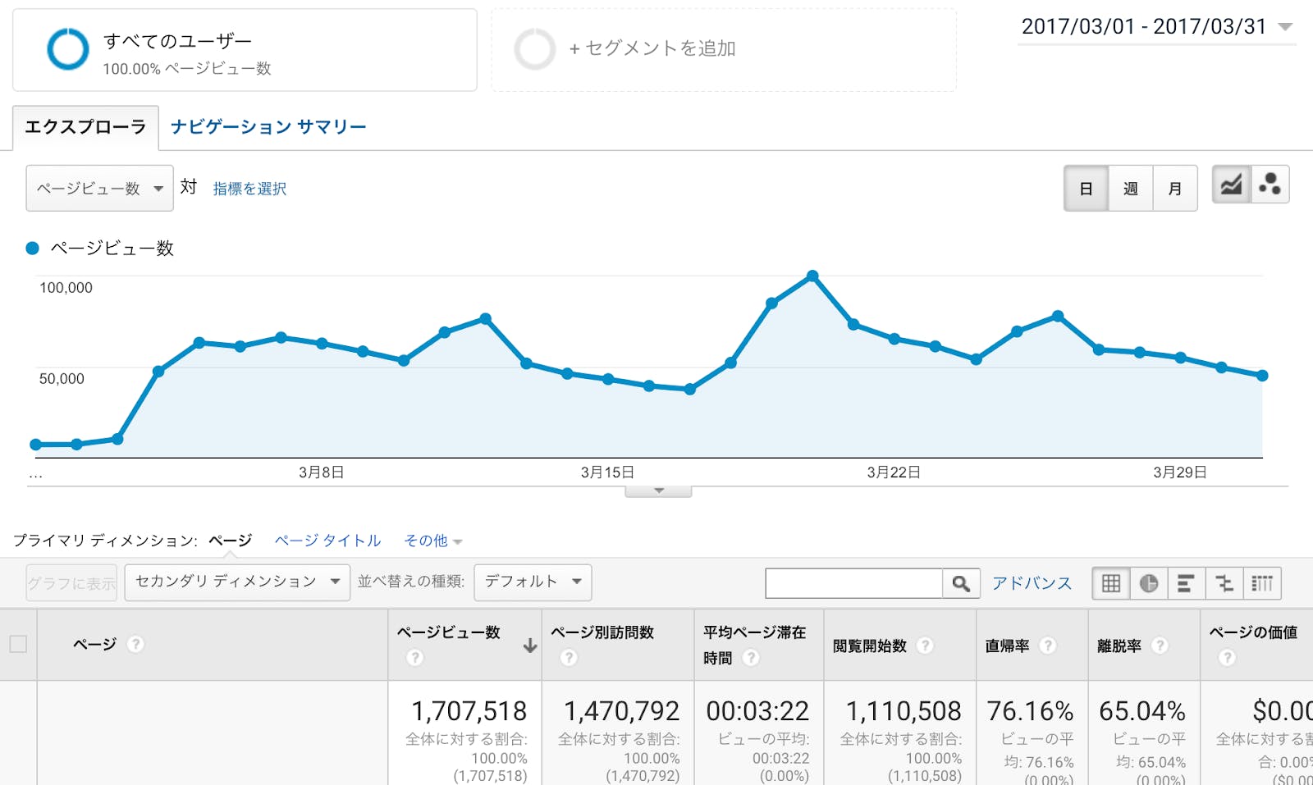Switch table to performance bar view
Screen dimensions: 1313x785
tap(1187, 583)
